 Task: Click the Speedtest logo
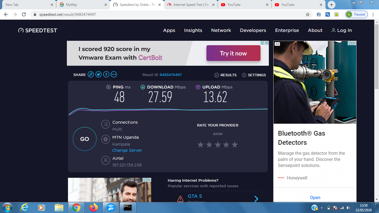(38, 31)
